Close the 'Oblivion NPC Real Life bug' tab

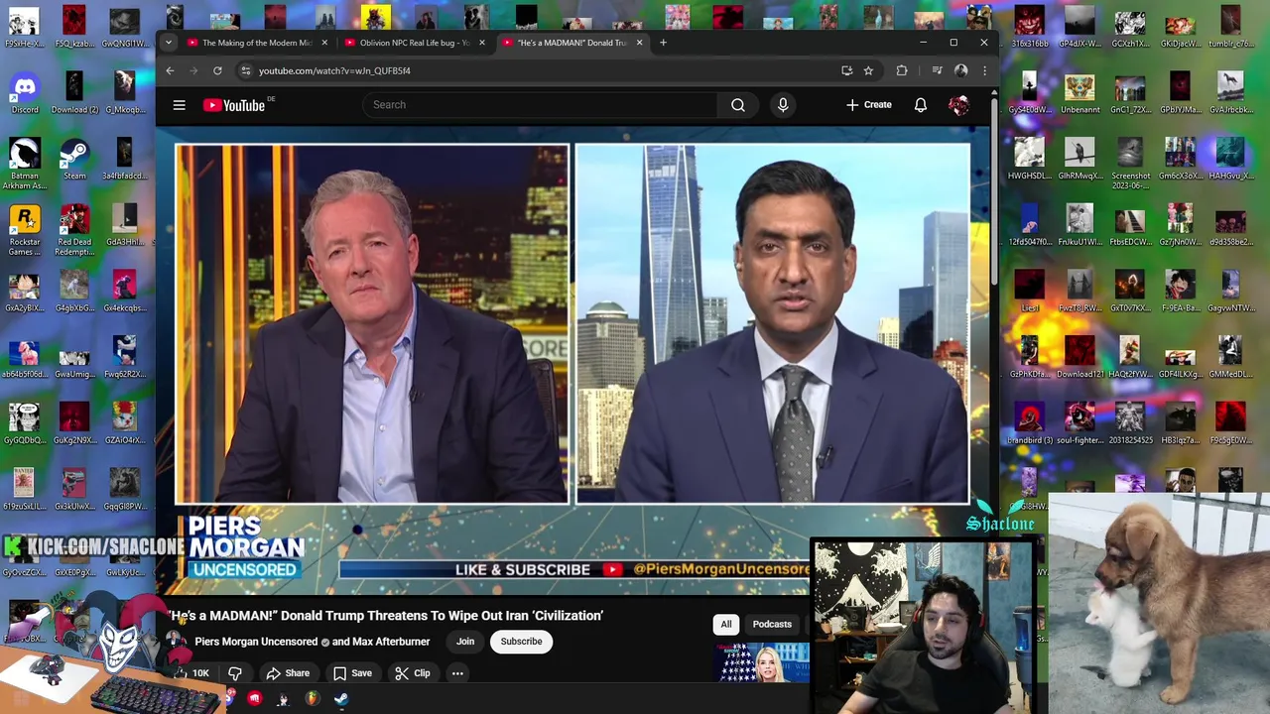(x=482, y=43)
